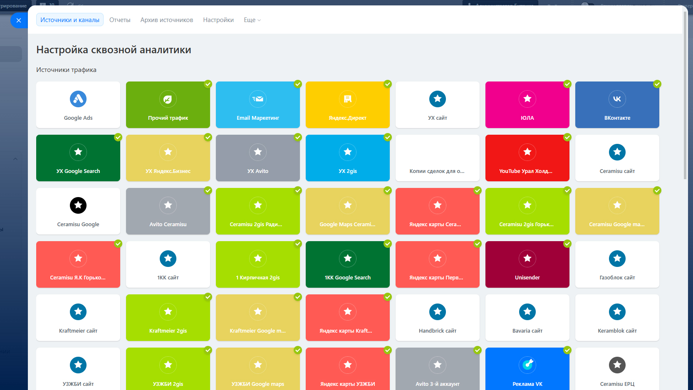The image size is (693, 390).
Task: Toggle the checkmark on Unisender card
Action: tap(567, 244)
